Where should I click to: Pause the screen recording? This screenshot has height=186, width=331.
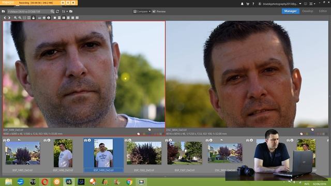[68, 3]
